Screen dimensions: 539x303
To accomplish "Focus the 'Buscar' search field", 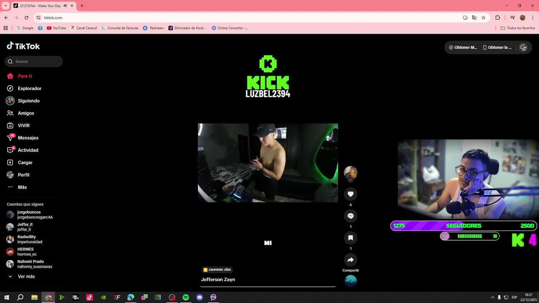I will click(34, 61).
